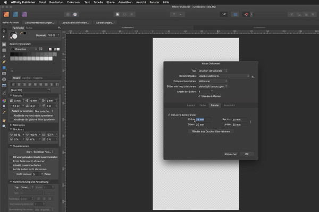
Task: Click Ränder aus Drucker übernehmen button
Action: [x=211, y=131]
